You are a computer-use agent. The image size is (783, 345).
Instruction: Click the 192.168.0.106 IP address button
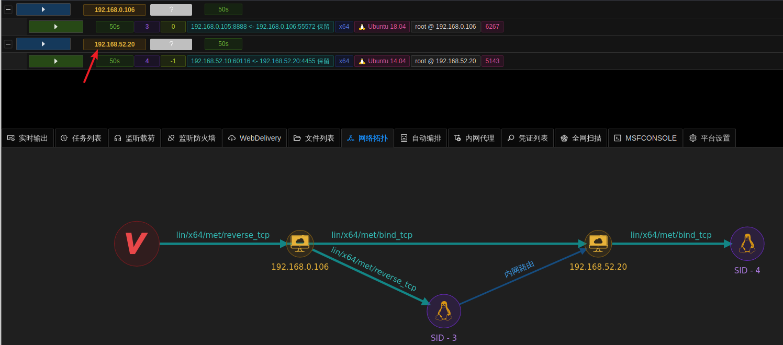[x=115, y=10]
